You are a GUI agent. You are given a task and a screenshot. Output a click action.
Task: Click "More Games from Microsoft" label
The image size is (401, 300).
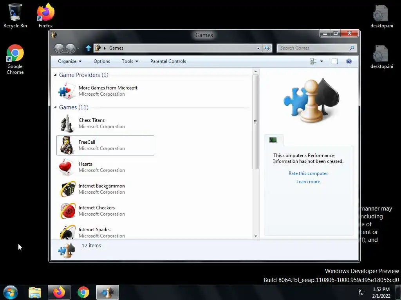[x=108, y=87]
